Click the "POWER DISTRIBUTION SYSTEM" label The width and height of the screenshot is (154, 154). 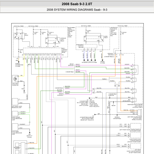[x=19, y=65]
